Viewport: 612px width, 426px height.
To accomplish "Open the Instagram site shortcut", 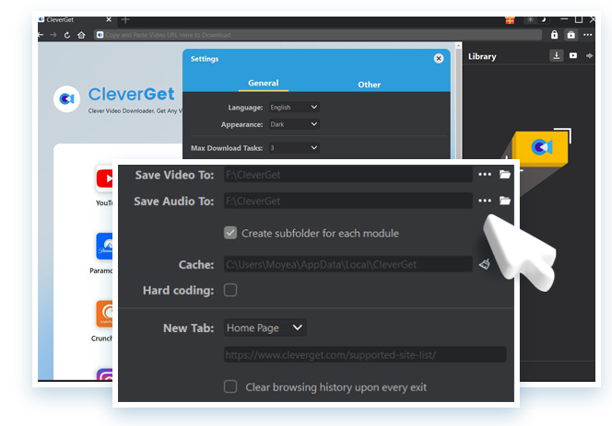I will click(104, 374).
